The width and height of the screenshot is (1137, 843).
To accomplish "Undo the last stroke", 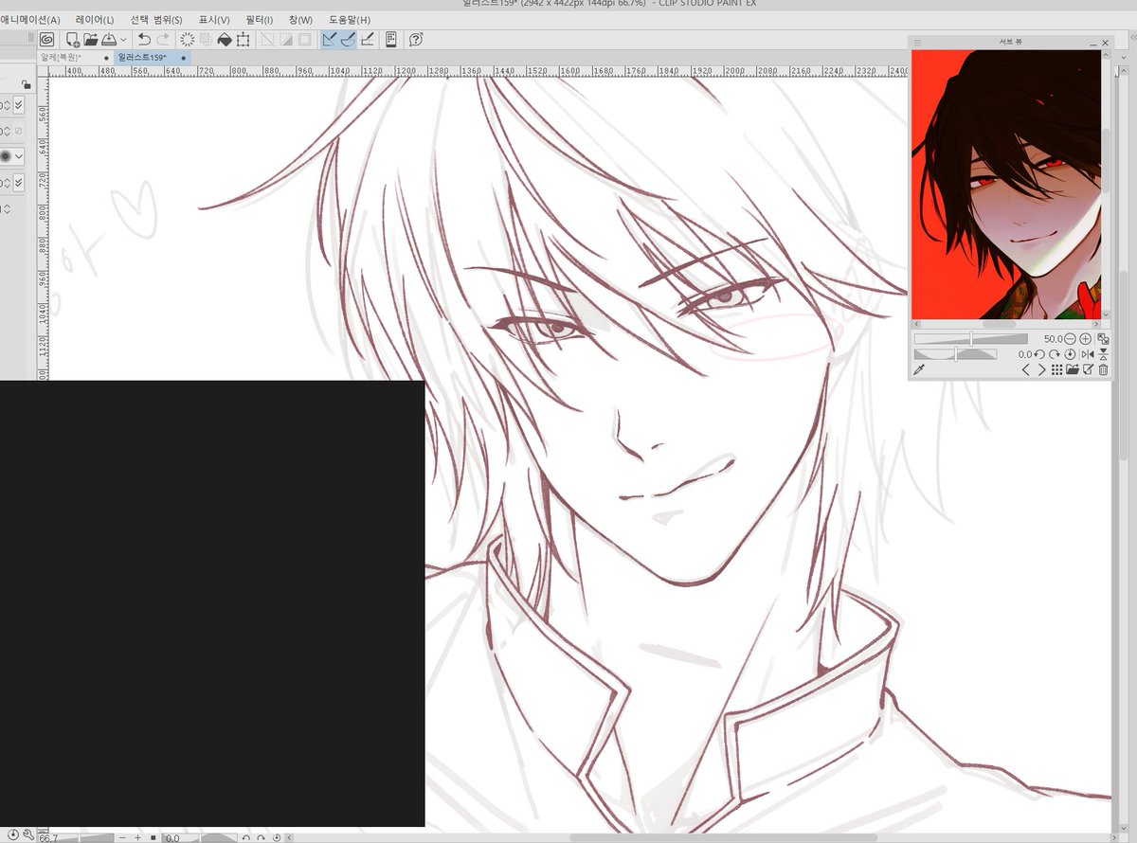I will click(144, 40).
